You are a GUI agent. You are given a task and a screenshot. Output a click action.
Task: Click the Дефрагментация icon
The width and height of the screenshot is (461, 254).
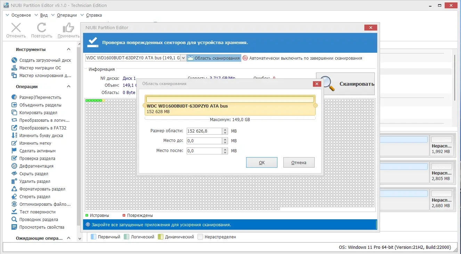pos(14,166)
